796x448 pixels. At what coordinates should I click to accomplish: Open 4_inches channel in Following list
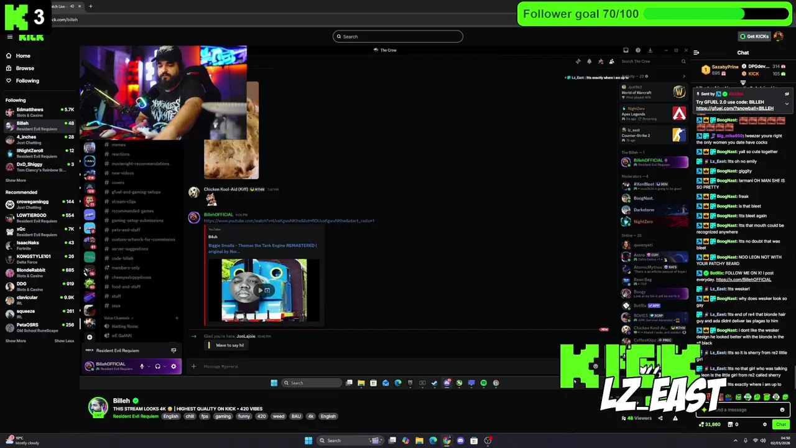(x=39, y=139)
